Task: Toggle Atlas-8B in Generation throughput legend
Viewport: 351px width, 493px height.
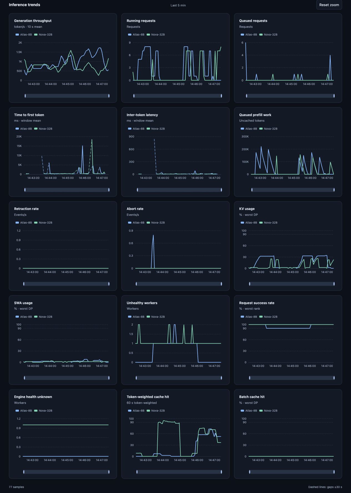Action: (24, 35)
